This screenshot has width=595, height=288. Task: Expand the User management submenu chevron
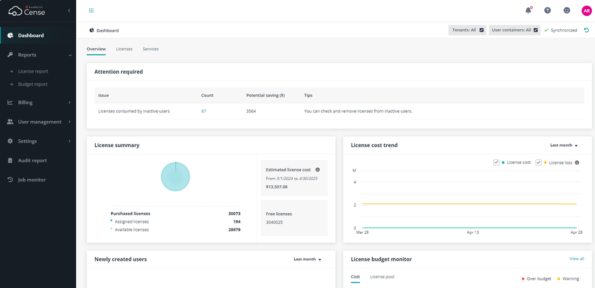69,122
